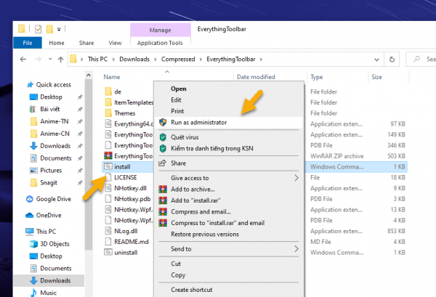
Task: Sort by the Size column header
Action: 376,77
